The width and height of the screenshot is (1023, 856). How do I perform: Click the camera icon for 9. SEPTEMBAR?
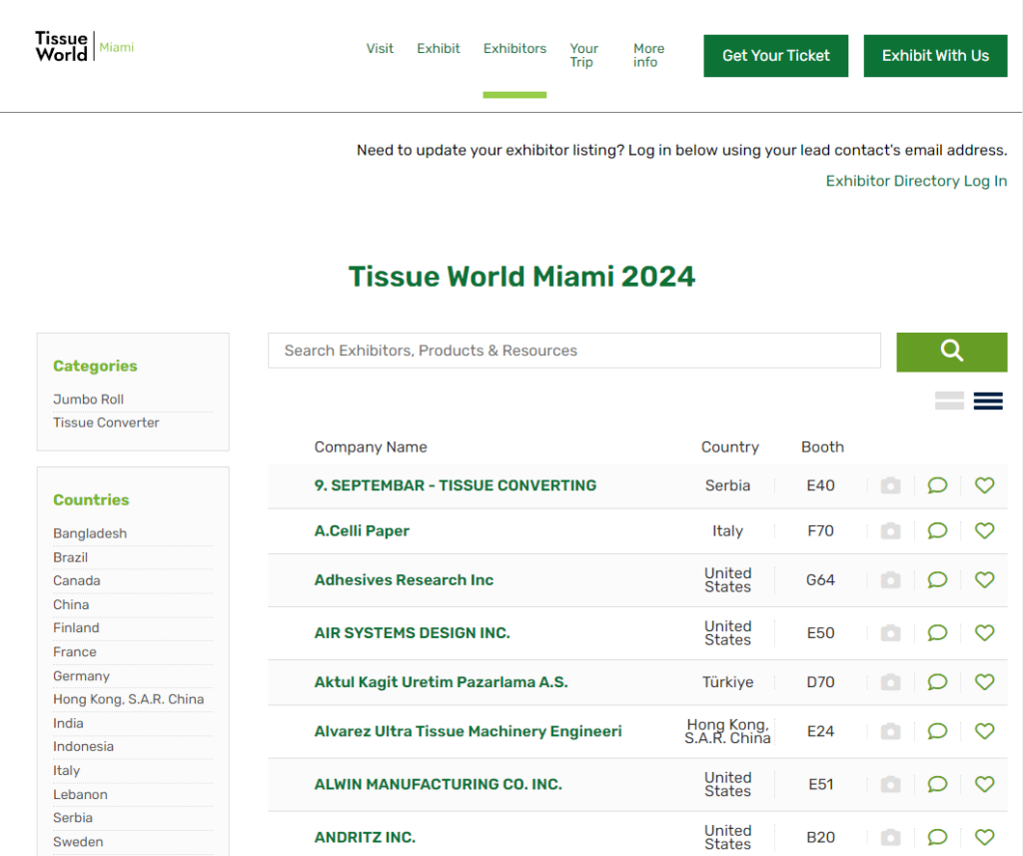tap(890, 485)
